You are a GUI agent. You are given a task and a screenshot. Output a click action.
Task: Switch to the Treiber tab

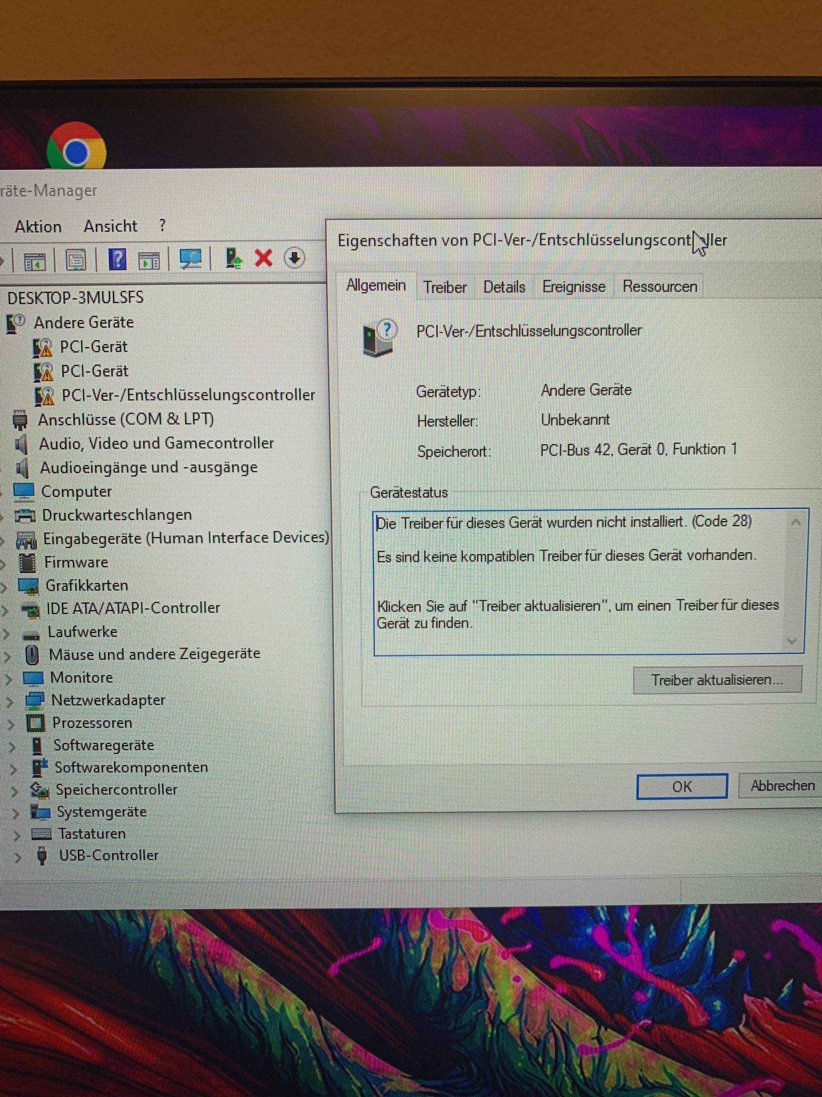point(445,287)
